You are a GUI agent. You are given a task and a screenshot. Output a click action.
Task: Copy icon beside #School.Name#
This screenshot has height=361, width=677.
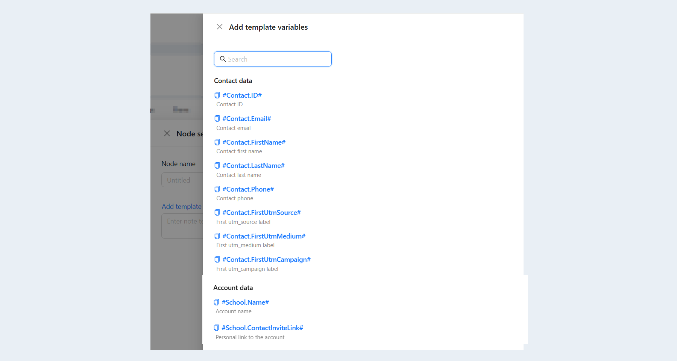[216, 302]
